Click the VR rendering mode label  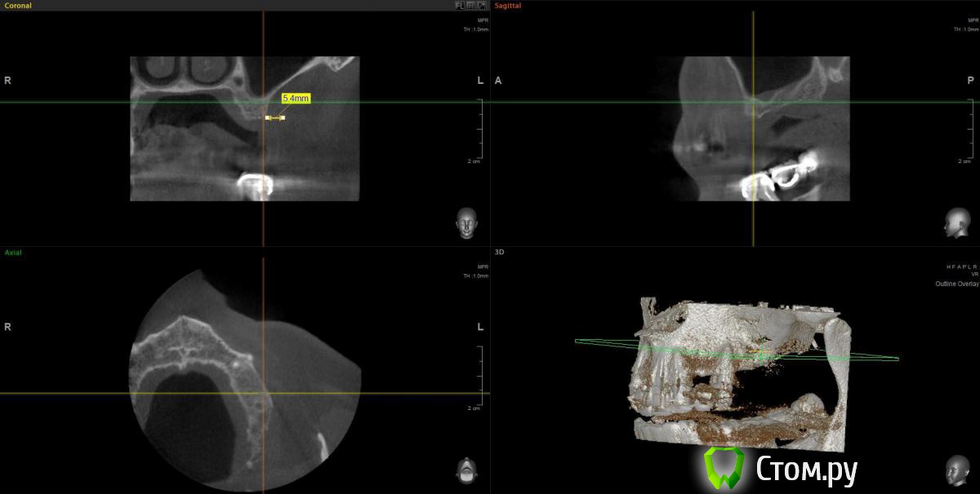(974, 275)
